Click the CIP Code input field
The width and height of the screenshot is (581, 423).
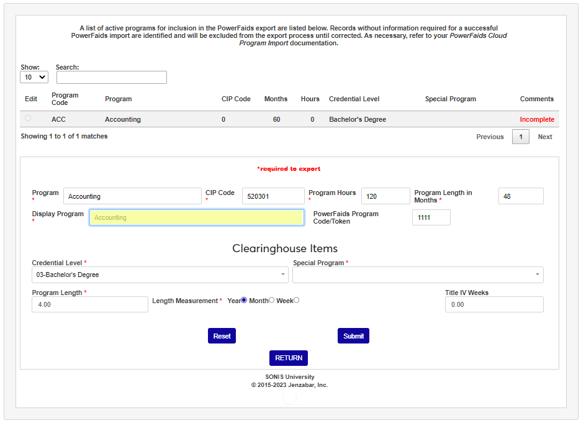273,196
